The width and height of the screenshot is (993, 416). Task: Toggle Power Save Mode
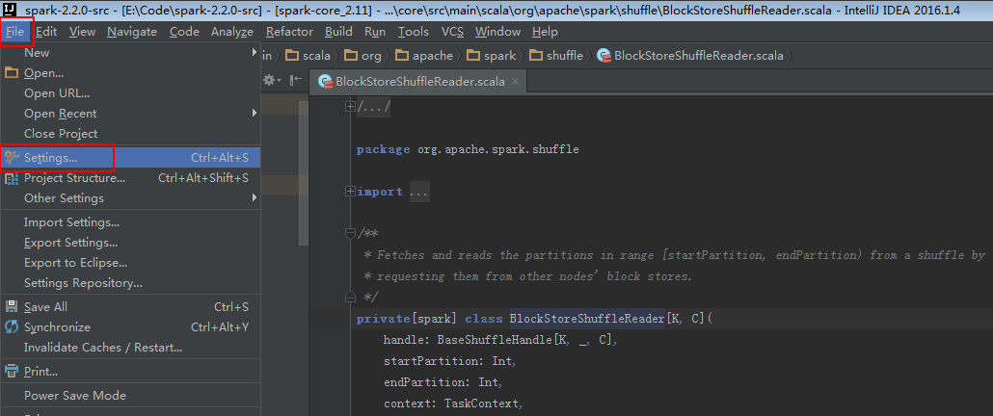tap(130, 396)
